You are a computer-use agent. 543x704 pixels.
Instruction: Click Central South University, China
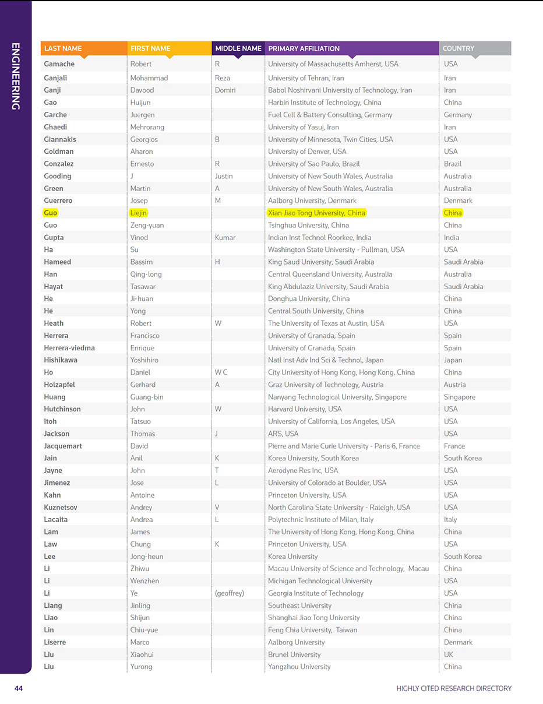316,311
